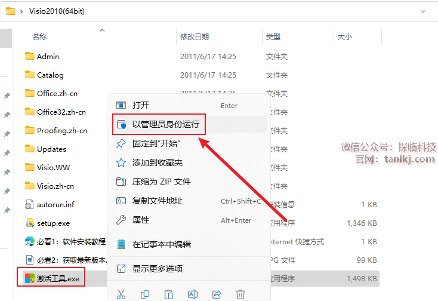438x301 pixels.
Task: Click the 1,346 KB size cell
Action: coord(362,223)
